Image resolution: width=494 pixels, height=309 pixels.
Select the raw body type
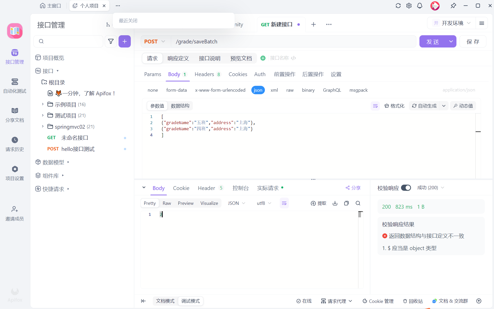click(290, 90)
